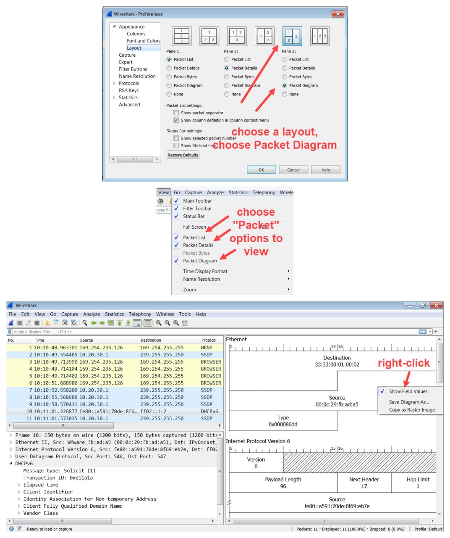Image resolution: width=450 pixels, height=538 pixels.
Task: Select Packet List radio for Pane 1
Action: pyautogui.click(x=169, y=59)
